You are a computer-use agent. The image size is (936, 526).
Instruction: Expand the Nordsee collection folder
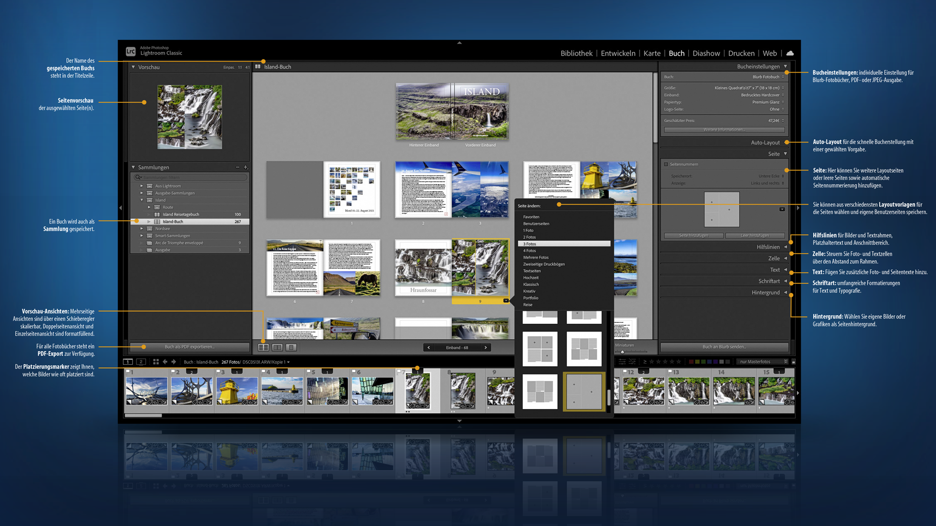point(142,228)
